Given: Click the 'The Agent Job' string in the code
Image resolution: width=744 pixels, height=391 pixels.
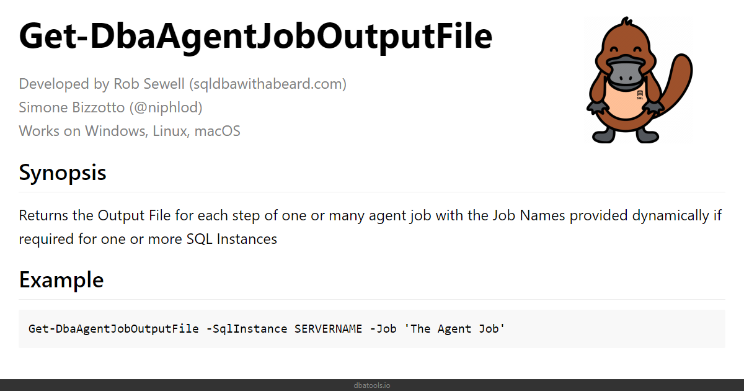Looking at the screenshot, I should [454, 329].
